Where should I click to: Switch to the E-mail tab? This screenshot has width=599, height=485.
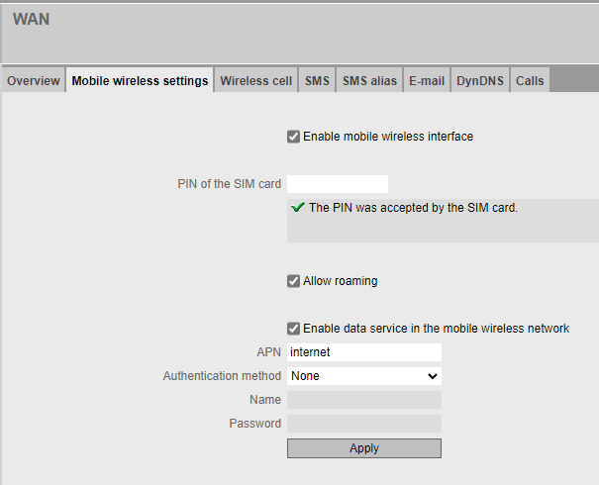click(427, 81)
